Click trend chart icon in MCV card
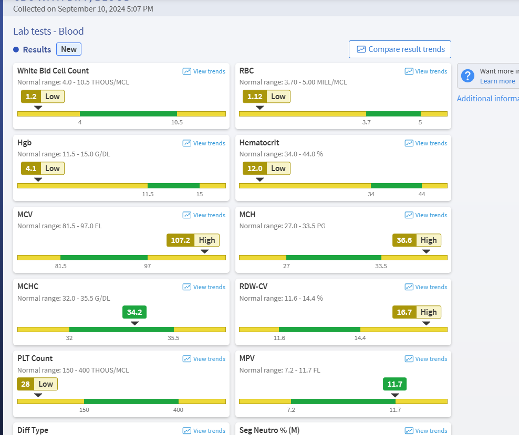Screen dimensions: 519x435 (x=187, y=215)
